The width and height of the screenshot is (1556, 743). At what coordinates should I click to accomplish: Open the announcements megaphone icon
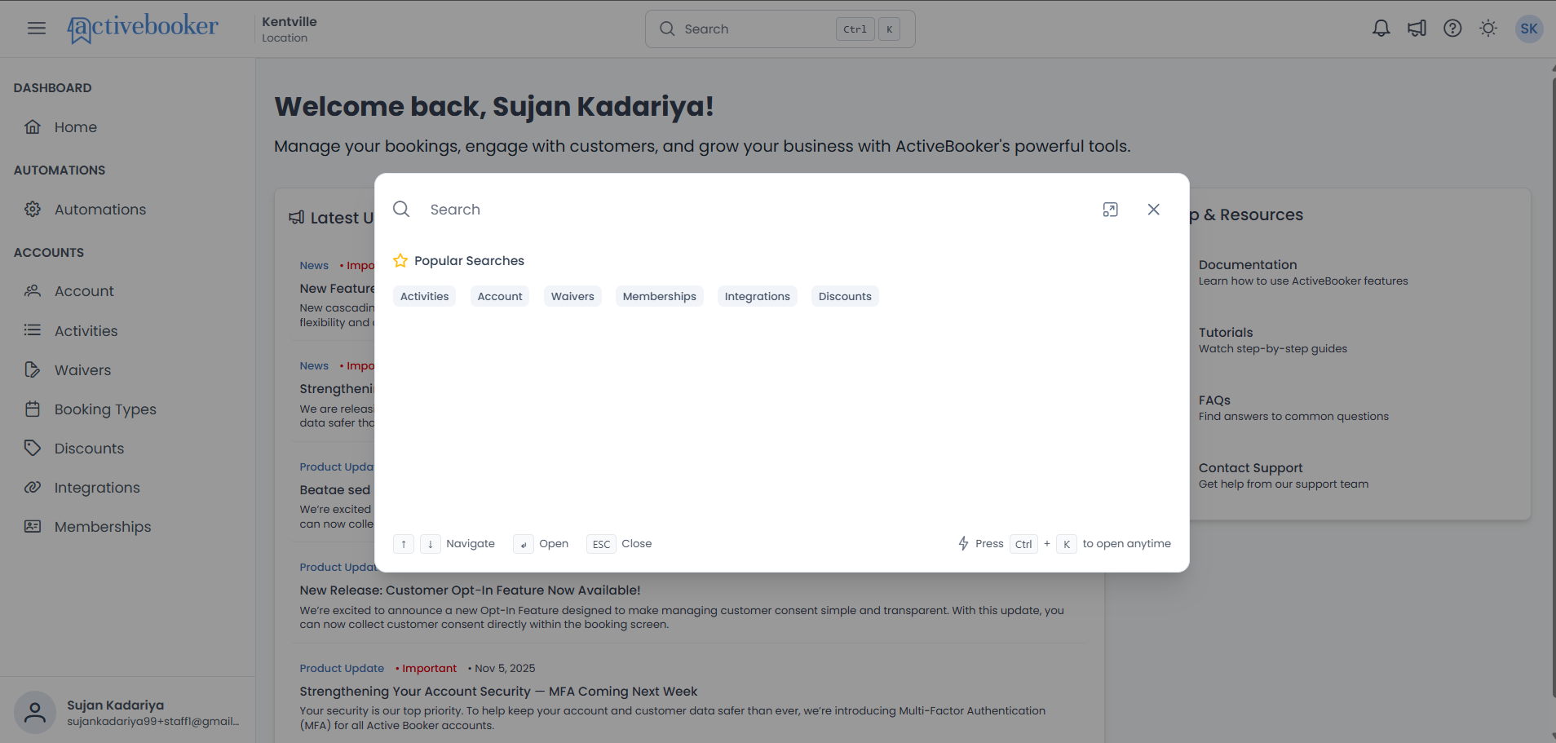click(1417, 29)
